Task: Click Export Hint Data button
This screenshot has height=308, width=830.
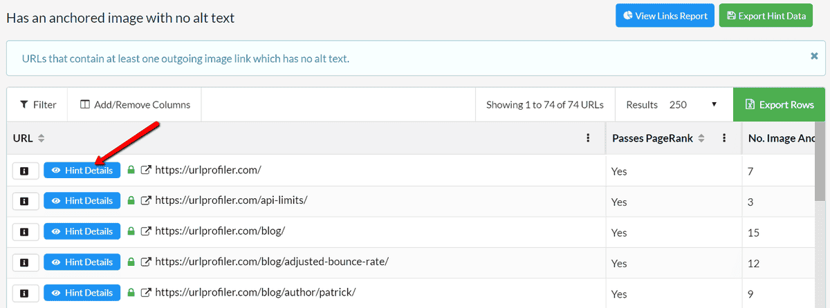Action: click(766, 16)
